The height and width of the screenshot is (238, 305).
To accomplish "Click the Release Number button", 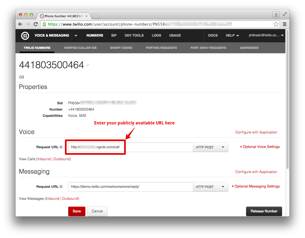I will coord(264,211).
